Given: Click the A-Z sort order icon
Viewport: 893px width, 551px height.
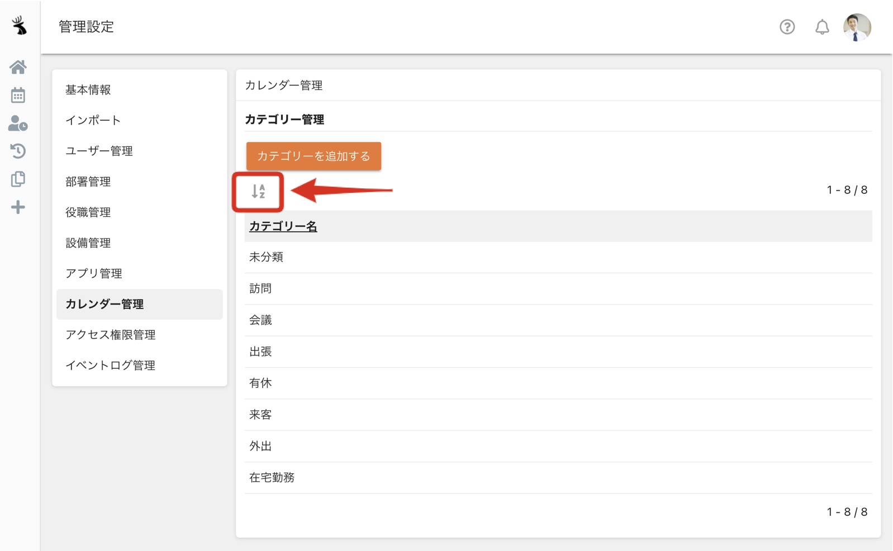Looking at the screenshot, I should [x=258, y=192].
